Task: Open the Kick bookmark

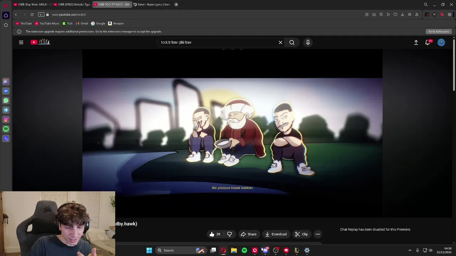Action: point(67,23)
